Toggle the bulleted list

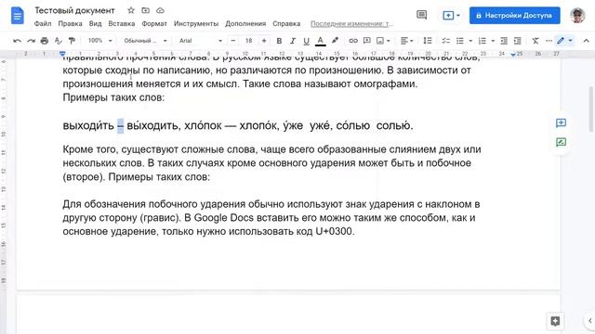pos(460,41)
